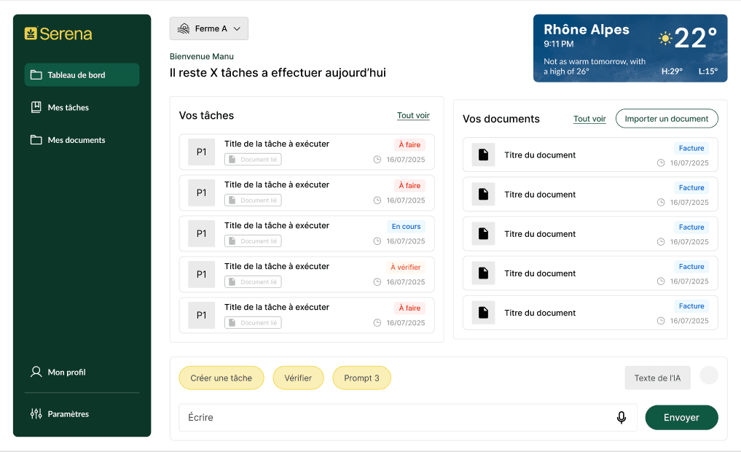The width and height of the screenshot is (741, 452).
Task: Click the Vérifier prompt chip
Action: coord(298,378)
